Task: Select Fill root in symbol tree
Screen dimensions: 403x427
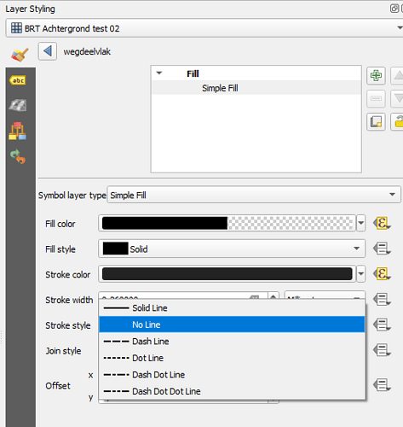Action: point(193,73)
